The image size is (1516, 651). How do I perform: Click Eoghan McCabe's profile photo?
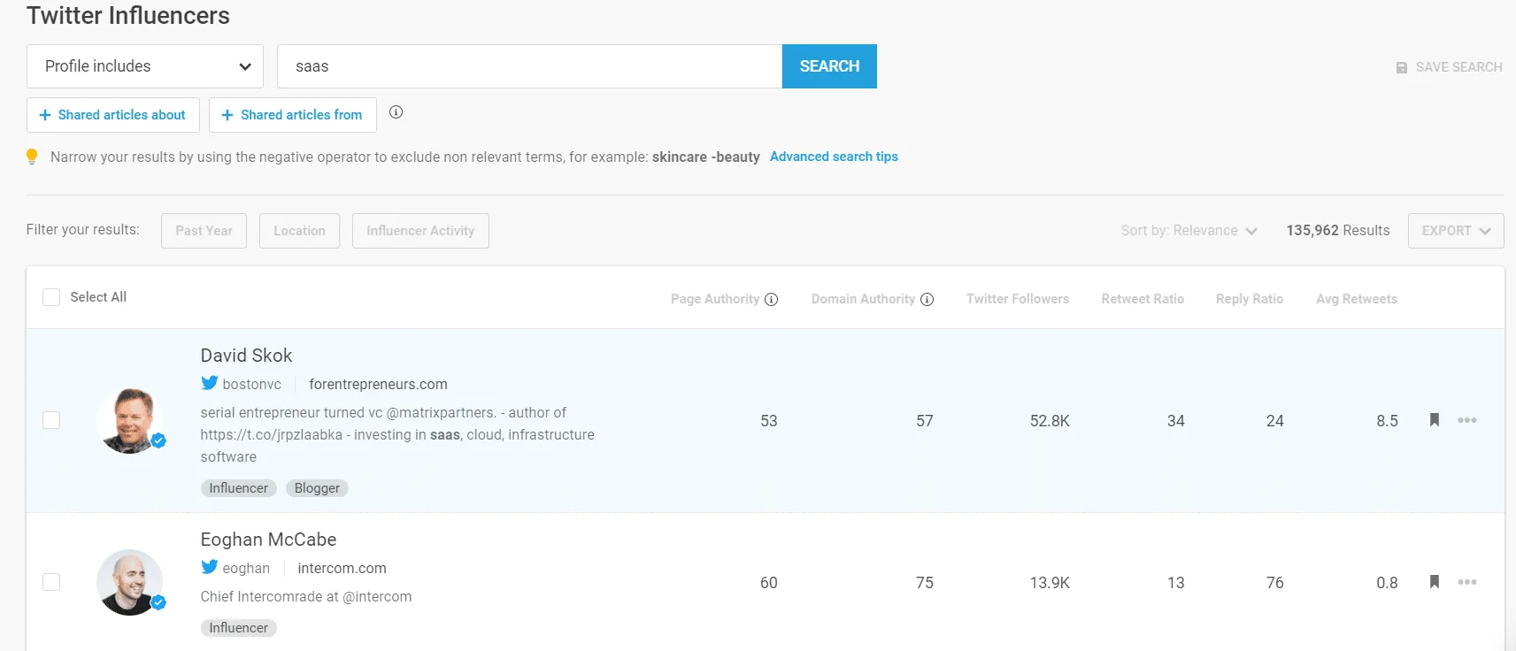pos(130,582)
